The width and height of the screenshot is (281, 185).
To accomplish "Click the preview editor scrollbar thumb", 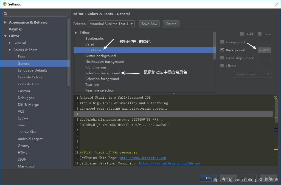I will click(276, 111).
